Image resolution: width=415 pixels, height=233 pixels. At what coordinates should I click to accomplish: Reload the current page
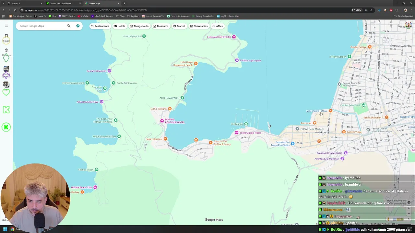(15, 10)
